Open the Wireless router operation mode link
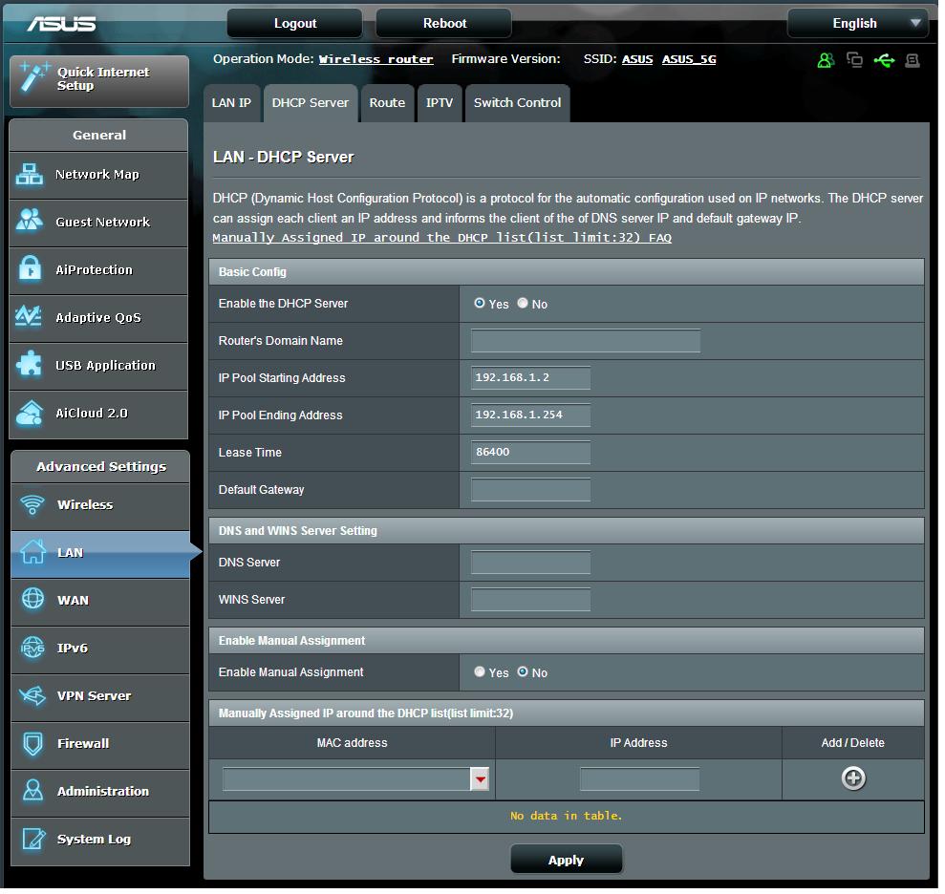The width and height of the screenshot is (945, 894). [x=377, y=59]
